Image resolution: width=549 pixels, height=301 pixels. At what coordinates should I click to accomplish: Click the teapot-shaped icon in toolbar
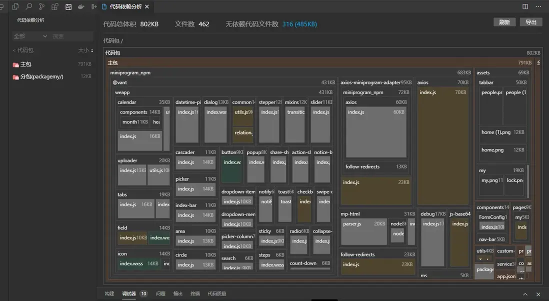click(80, 6)
